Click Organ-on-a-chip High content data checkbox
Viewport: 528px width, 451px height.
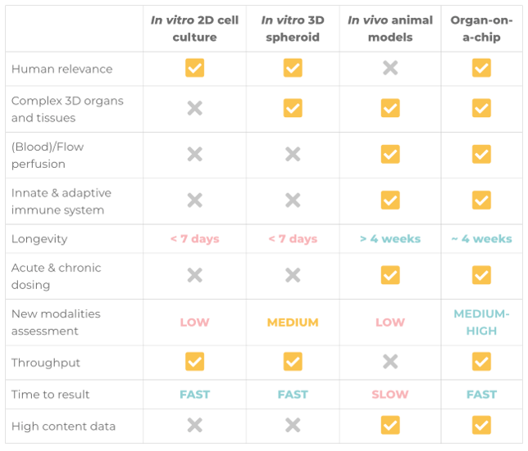481,425
